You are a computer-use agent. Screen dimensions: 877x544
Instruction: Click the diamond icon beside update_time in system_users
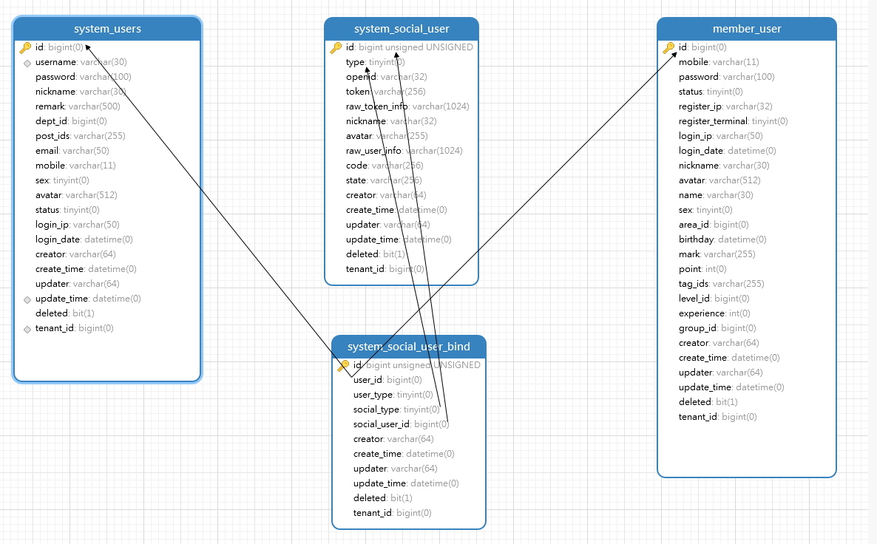(x=27, y=299)
